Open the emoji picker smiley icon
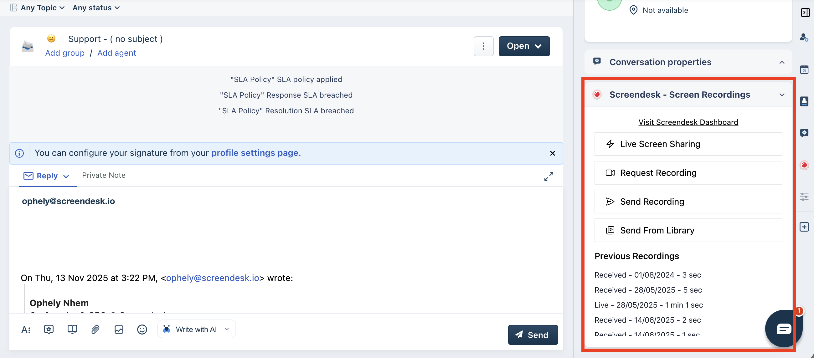The image size is (814, 358). (142, 329)
